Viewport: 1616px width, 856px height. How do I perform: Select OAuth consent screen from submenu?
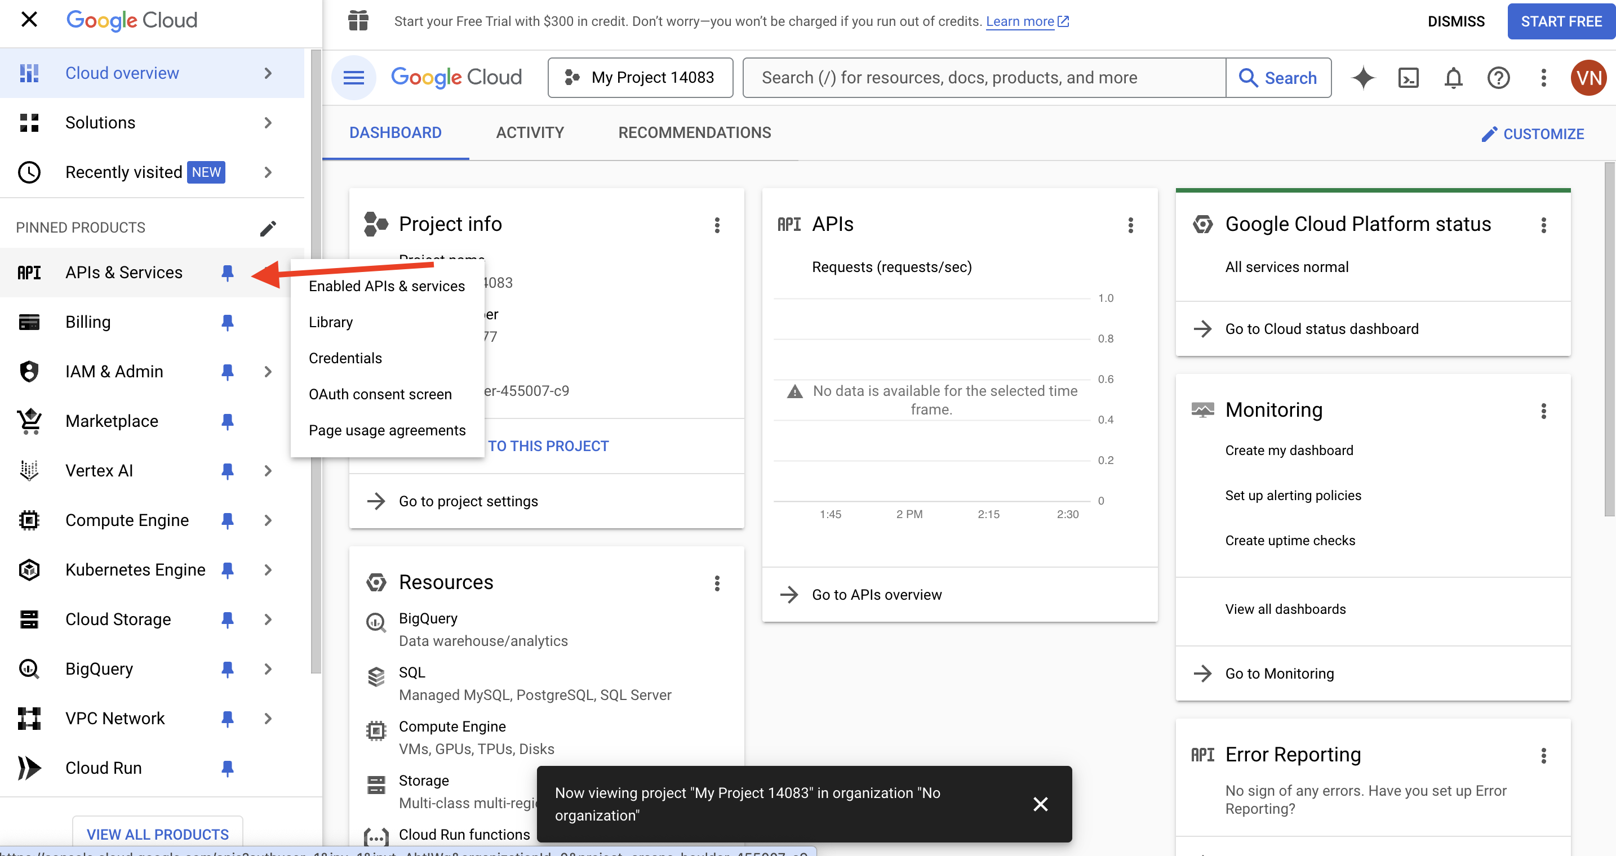[x=387, y=394]
